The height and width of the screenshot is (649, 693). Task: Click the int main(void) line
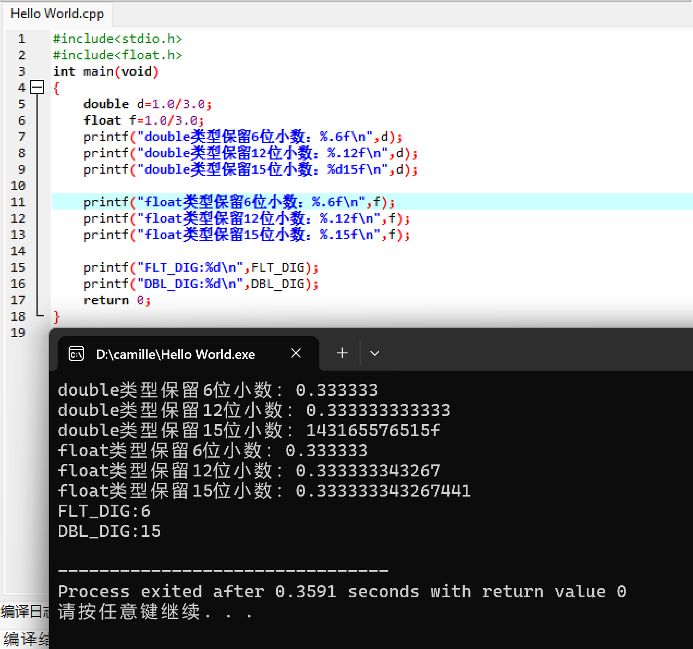106,71
